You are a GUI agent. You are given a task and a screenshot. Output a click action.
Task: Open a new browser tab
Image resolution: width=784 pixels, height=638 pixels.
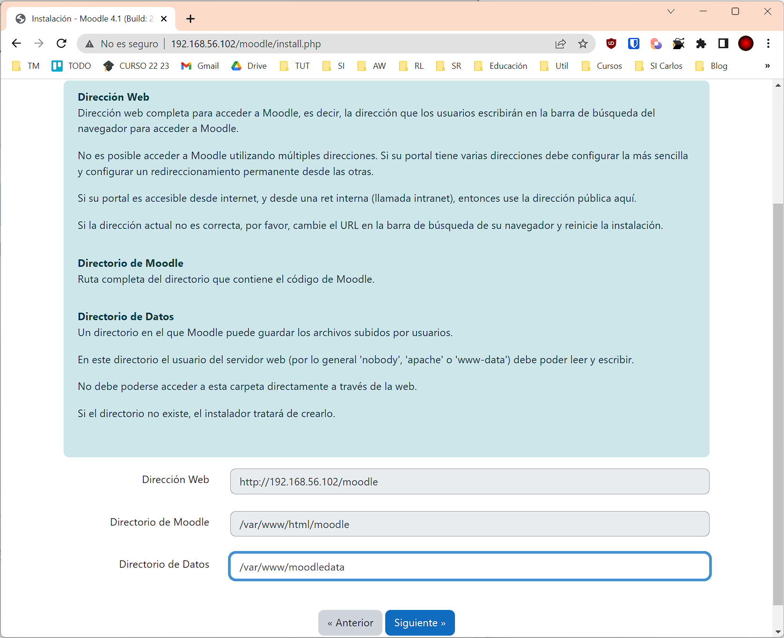tap(191, 19)
